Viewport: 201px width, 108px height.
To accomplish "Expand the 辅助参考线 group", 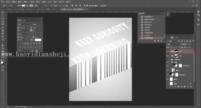I will (x=170, y=60).
